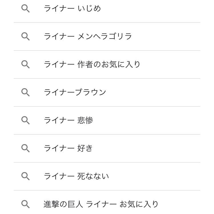Select suggestion ライナー 作者のお気に入り
Screen dimensions: 214x214
tap(107, 64)
